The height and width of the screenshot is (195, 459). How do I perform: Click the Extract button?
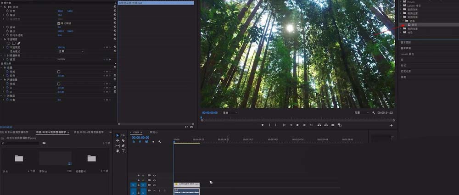click(x=326, y=125)
